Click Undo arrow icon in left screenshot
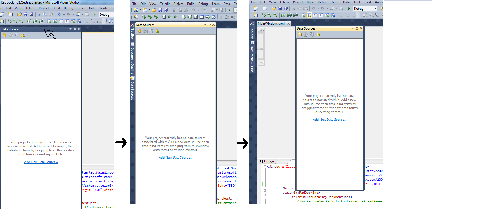Image resolution: width=504 pixels, height=211 pixels. [59, 14]
